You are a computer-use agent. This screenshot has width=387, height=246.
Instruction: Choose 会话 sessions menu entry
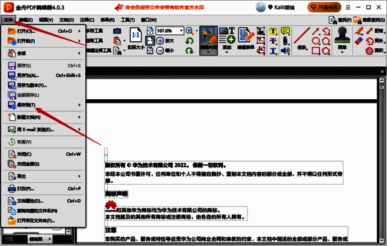[x=44, y=53]
